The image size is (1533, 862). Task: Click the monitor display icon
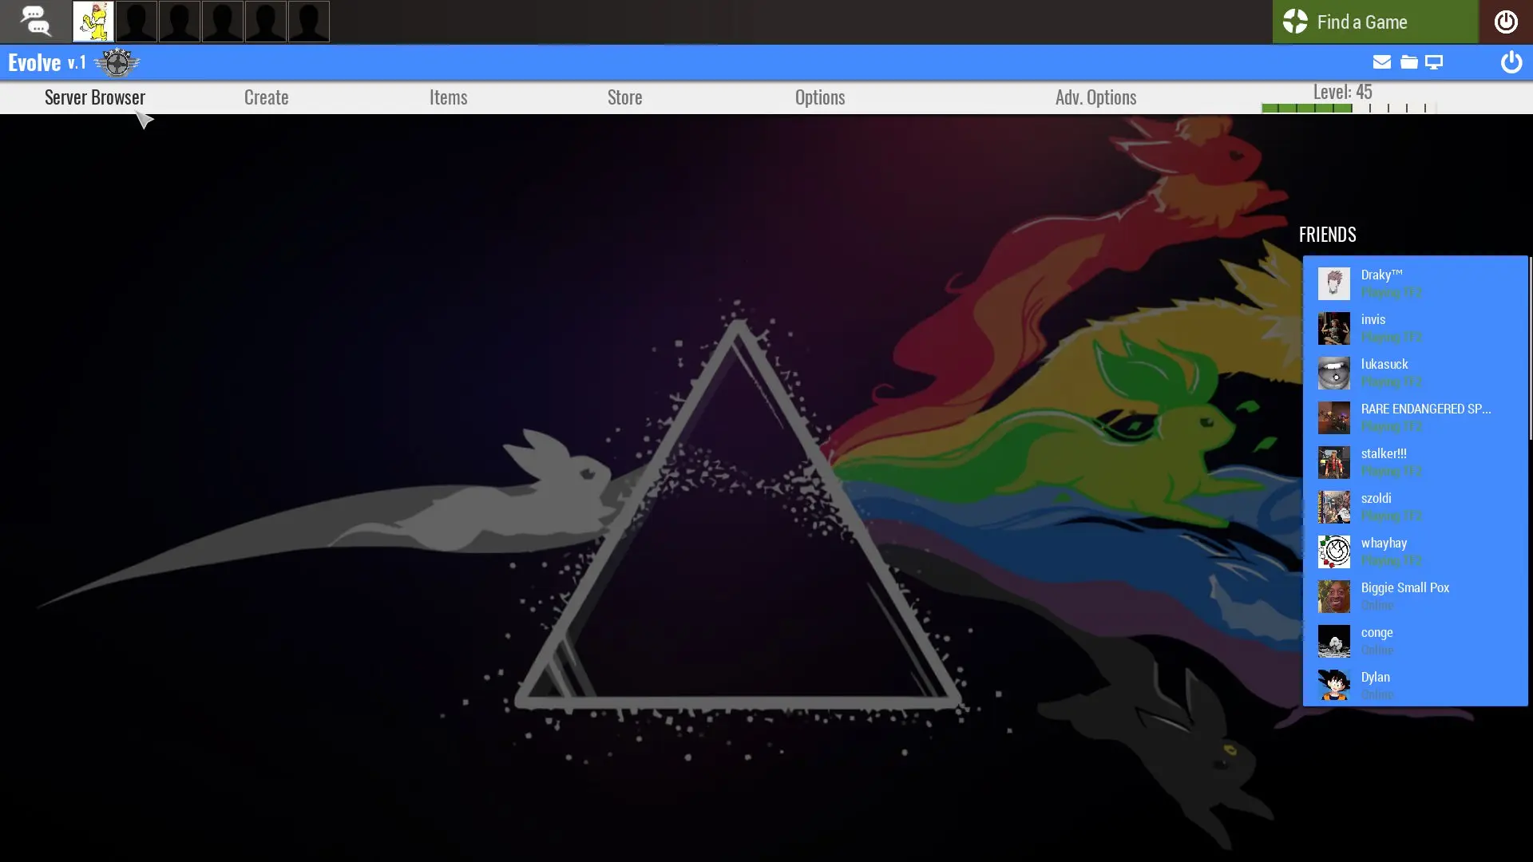point(1434,62)
